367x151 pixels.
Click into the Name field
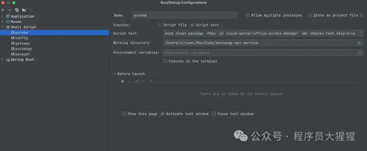click(x=184, y=15)
